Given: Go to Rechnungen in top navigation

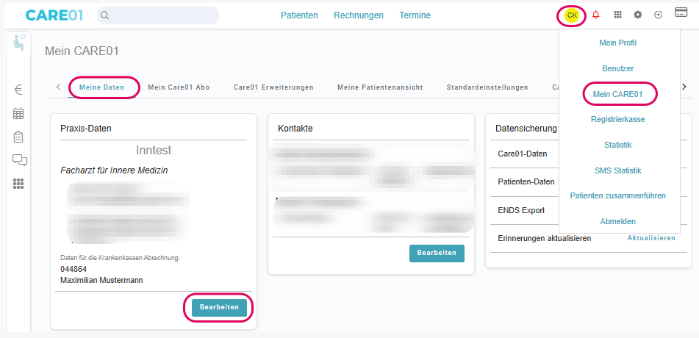Looking at the screenshot, I should point(359,15).
